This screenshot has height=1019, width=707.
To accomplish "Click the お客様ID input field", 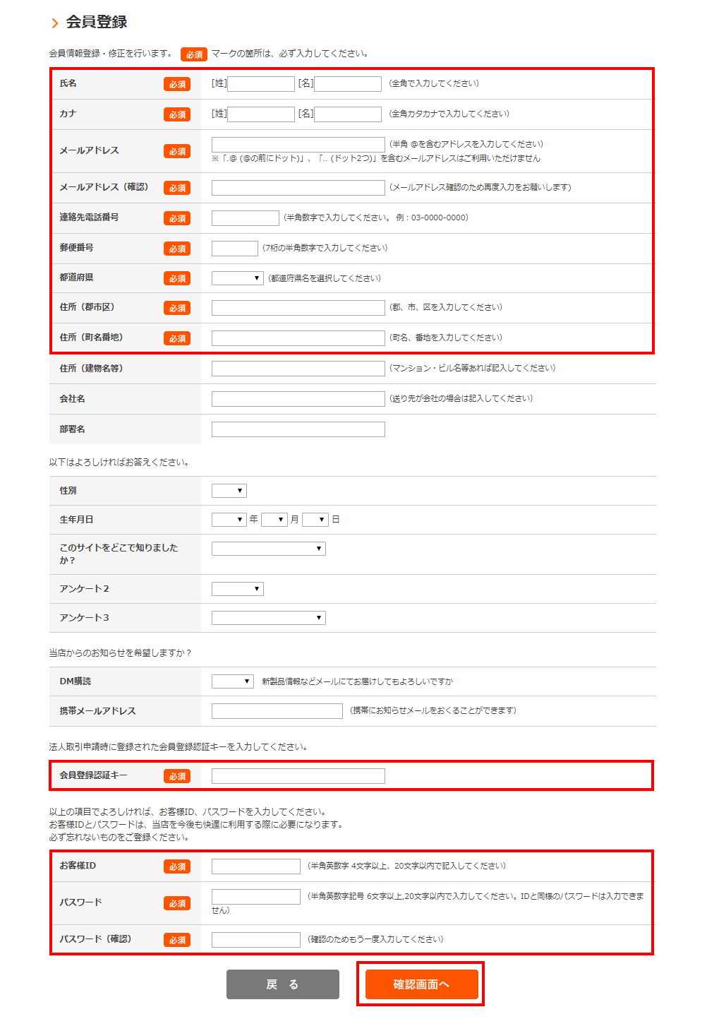I will (255, 866).
